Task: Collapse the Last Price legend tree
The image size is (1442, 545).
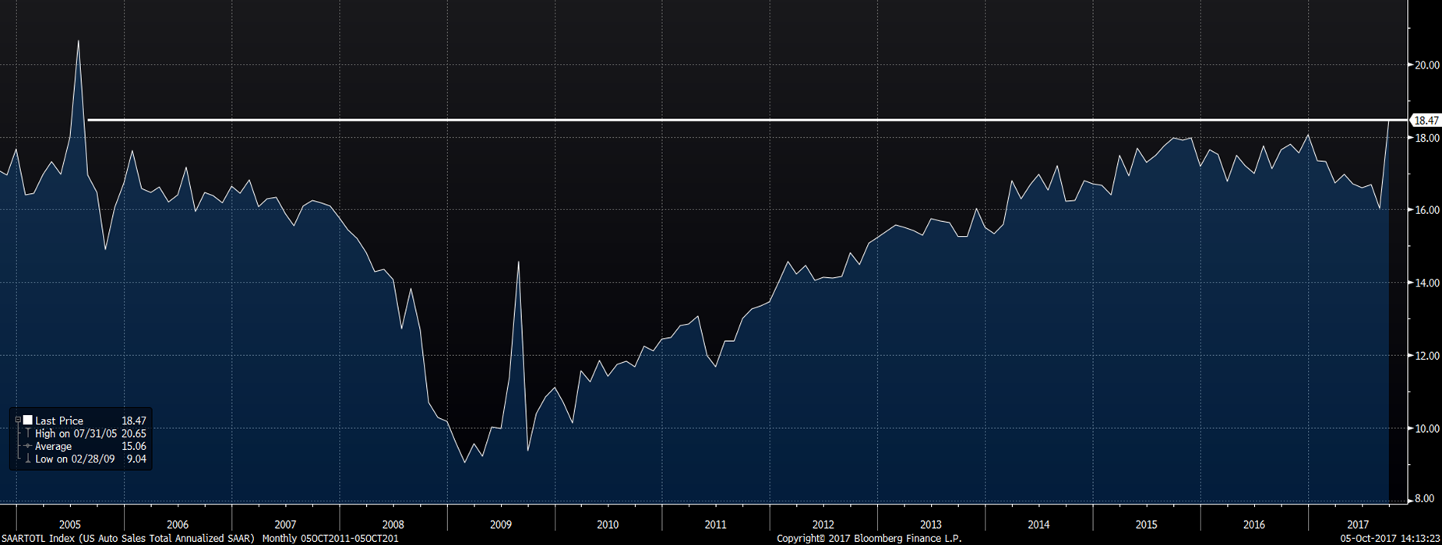Action: 18,420
